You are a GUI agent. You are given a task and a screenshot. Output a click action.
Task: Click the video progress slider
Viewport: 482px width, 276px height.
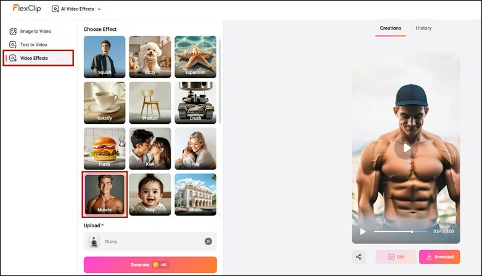coord(400,232)
